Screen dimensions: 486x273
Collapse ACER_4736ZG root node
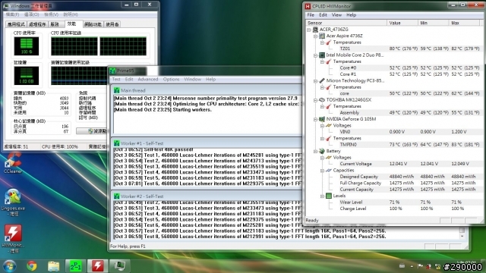[309, 30]
